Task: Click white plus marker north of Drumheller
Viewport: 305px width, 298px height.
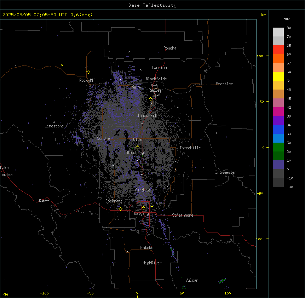Action: [217, 133]
